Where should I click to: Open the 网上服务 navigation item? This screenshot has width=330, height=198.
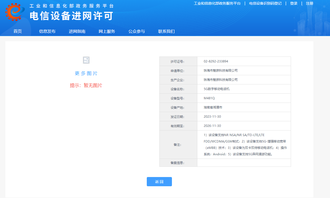click(107, 31)
